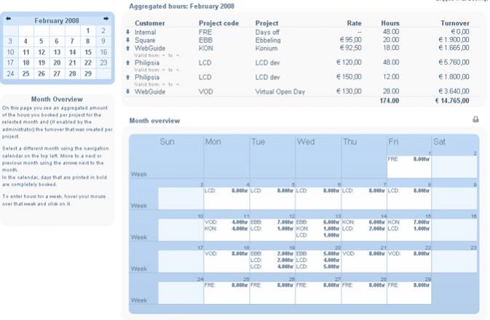490x320 pixels.
Task: Select day 15 in the mini calendar
Action: [88, 52]
